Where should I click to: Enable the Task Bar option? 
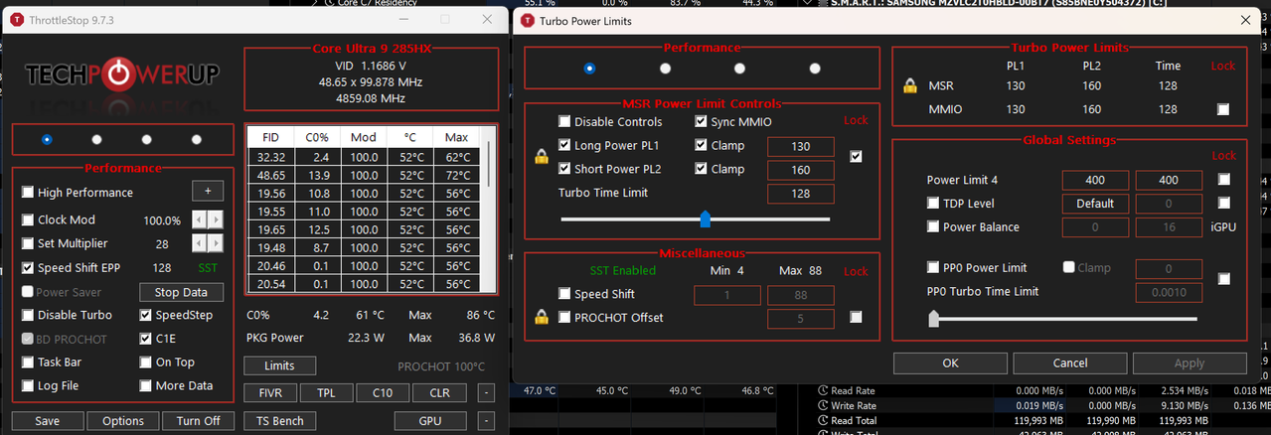click(x=28, y=362)
